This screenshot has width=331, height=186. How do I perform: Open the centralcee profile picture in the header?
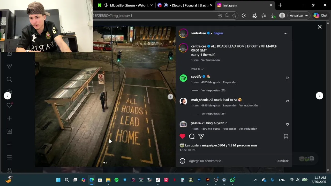point(183,33)
